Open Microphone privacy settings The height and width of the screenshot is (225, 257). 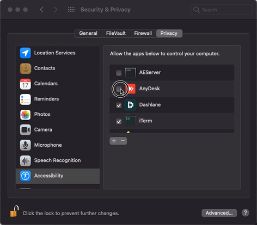[x=58, y=145]
